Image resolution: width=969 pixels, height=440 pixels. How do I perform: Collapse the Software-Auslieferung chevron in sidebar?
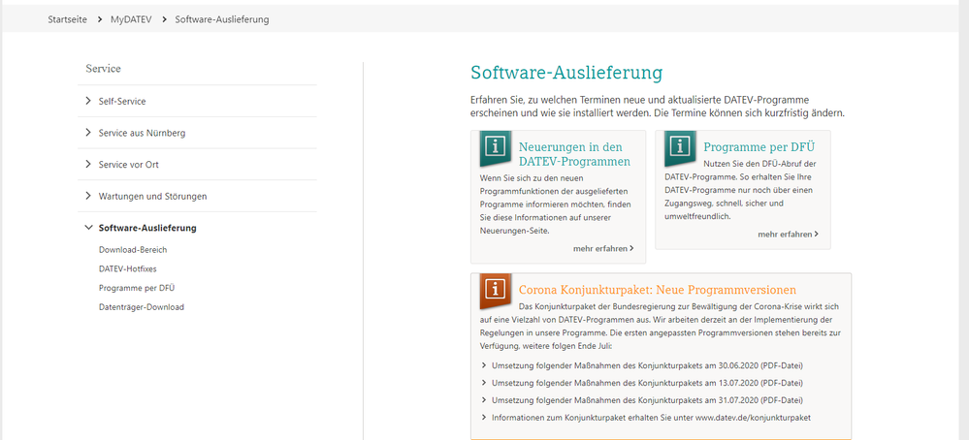pyautogui.click(x=88, y=228)
